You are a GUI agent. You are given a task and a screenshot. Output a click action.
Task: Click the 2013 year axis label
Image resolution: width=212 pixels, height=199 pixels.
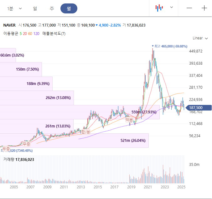pos(81,187)
